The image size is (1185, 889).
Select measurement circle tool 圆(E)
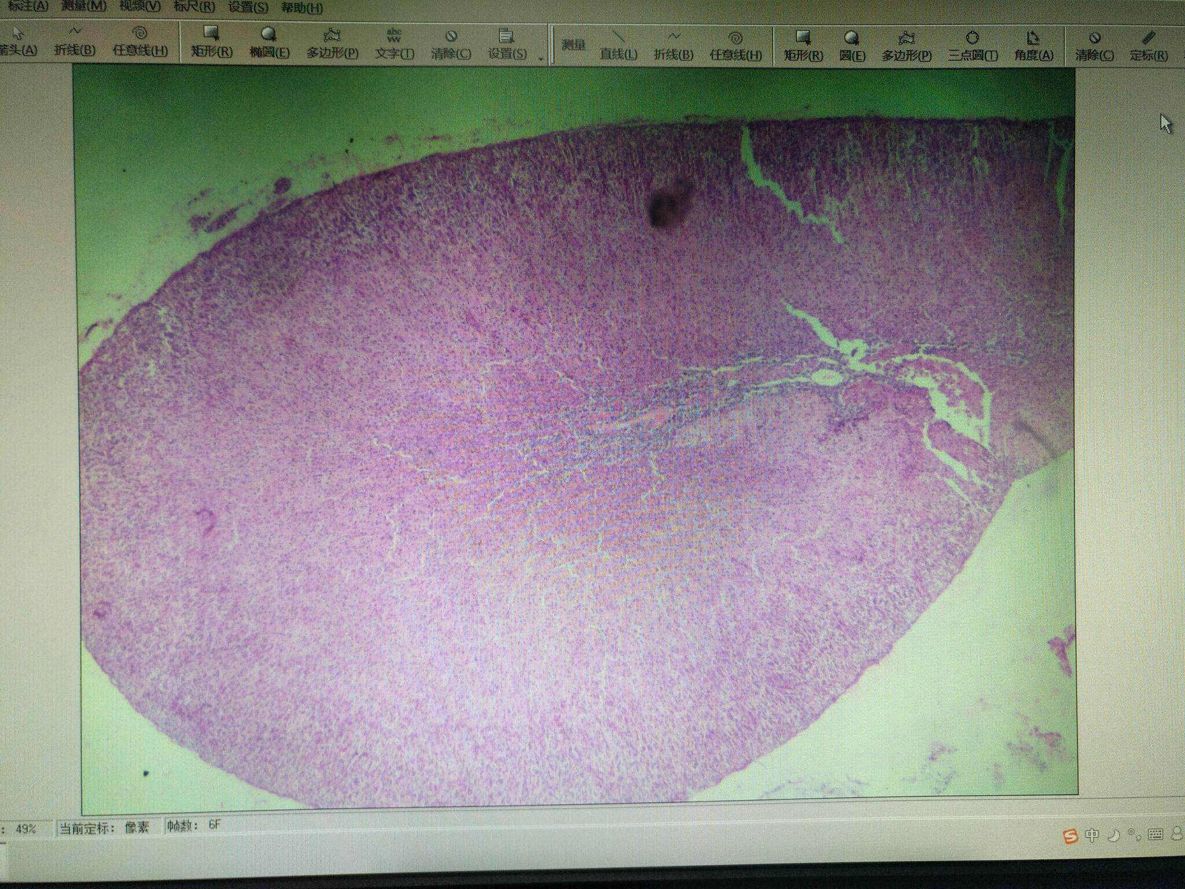point(852,46)
